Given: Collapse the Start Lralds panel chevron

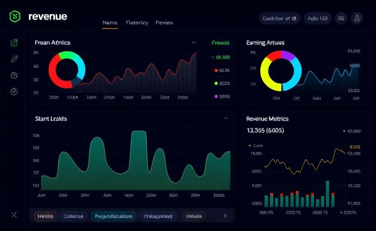Looking at the screenshot, I should 226,118.
